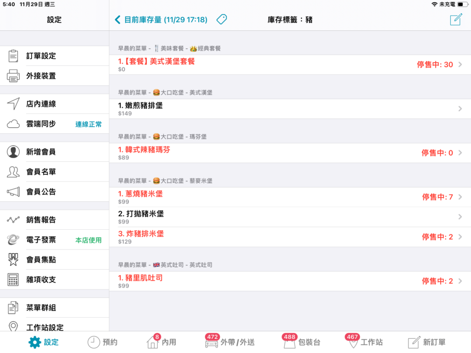Open 外接裝置 printer icon
Image resolution: width=471 pixels, height=353 pixels.
click(13, 76)
